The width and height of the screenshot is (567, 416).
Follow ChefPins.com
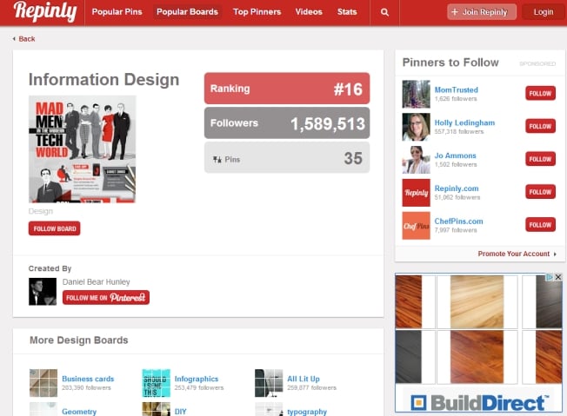pos(540,225)
